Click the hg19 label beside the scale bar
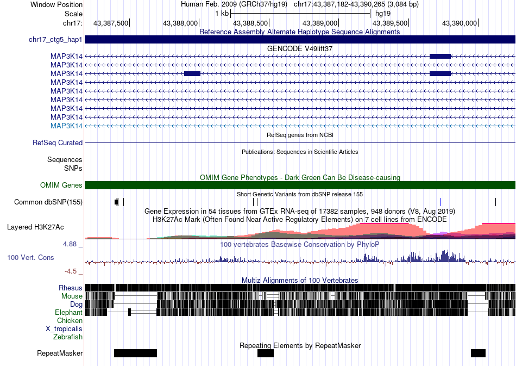 tap(383, 14)
